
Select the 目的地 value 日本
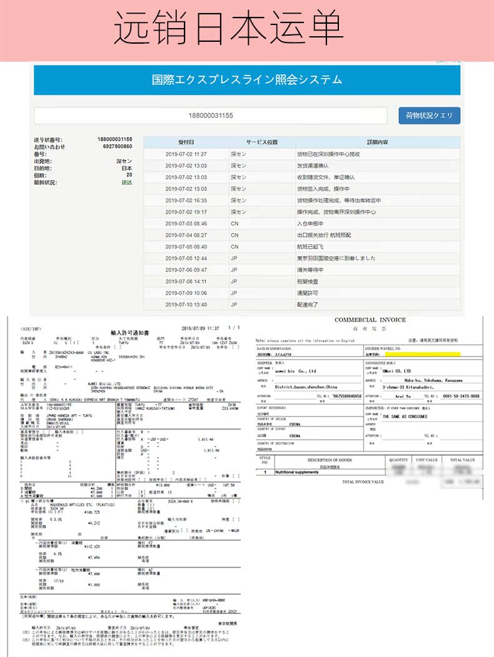(127, 169)
